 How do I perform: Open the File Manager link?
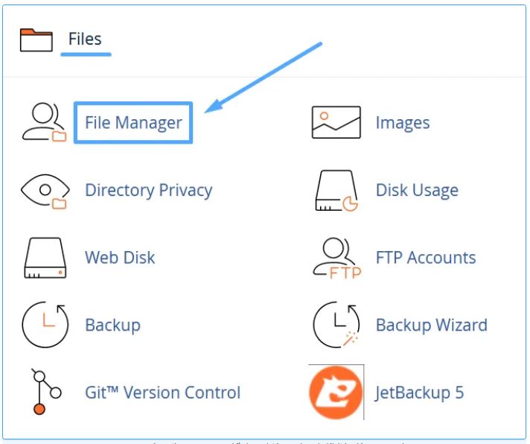(x=133, y=123)
